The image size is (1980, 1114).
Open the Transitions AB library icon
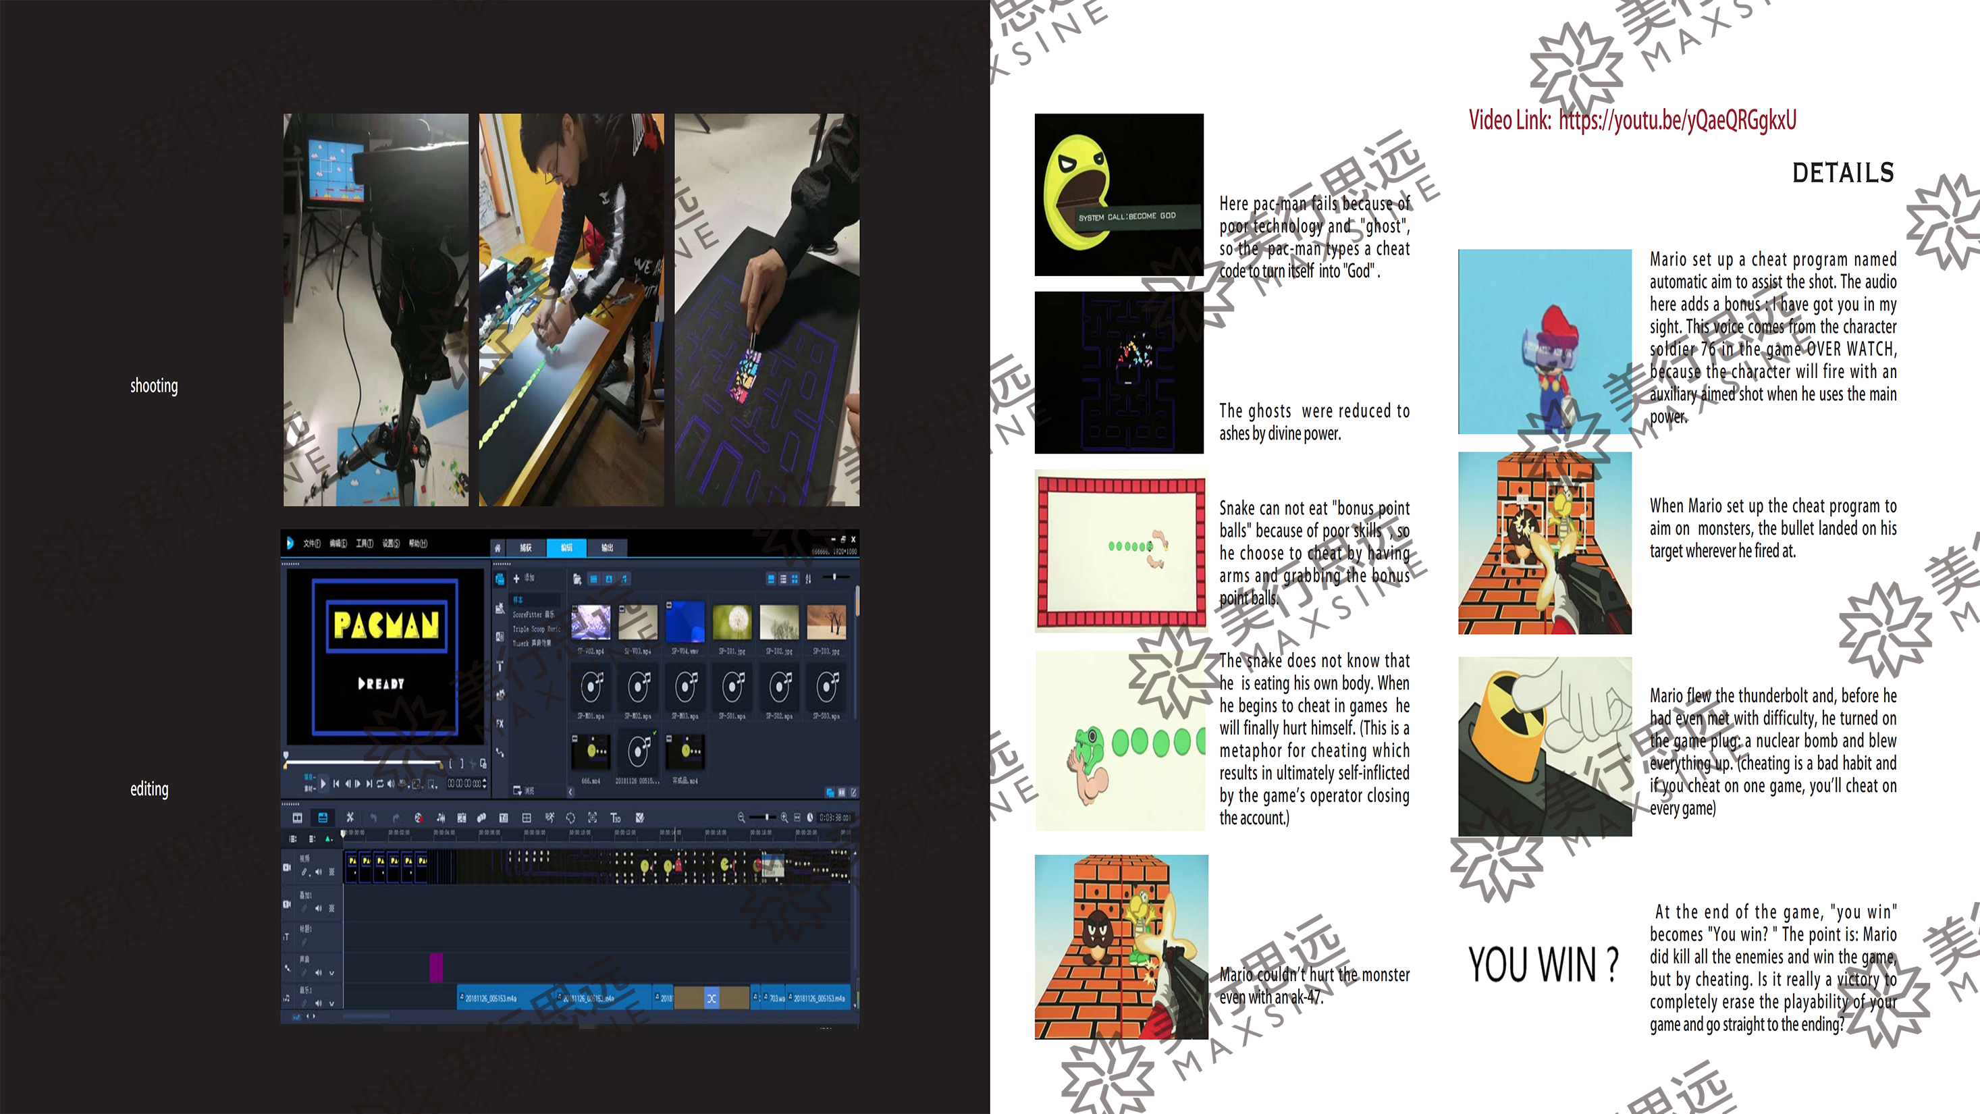click(500, 637)
